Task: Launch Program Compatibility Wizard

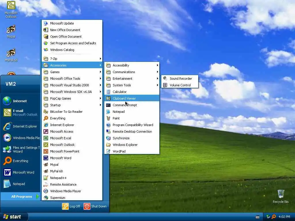Action: 132,125
